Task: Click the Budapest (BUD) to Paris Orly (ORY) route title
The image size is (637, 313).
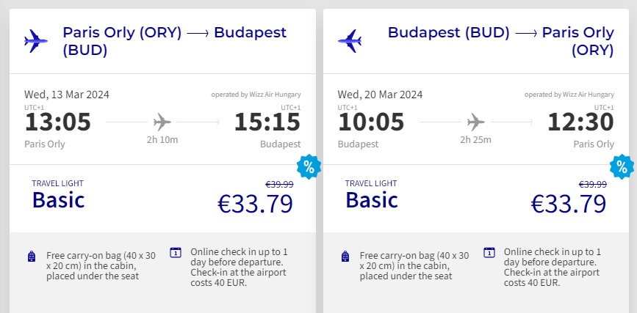Action: [500, 41]
